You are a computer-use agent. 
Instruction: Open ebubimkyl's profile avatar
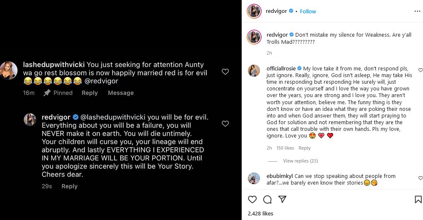[254, 178]
